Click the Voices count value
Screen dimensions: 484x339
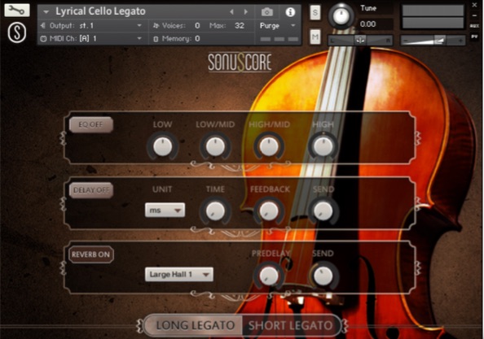(197, 25)
